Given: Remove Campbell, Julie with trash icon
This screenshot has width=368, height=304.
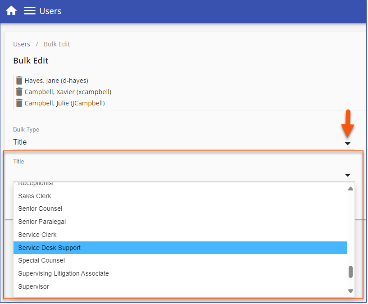Looking at the screenshot, I should click(x=19, y=103).
